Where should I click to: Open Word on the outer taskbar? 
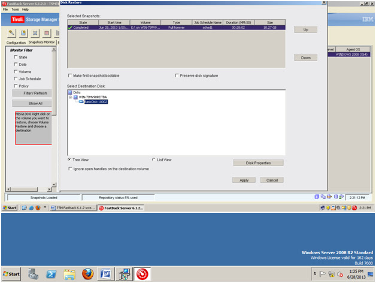click(x=106, y=274)
